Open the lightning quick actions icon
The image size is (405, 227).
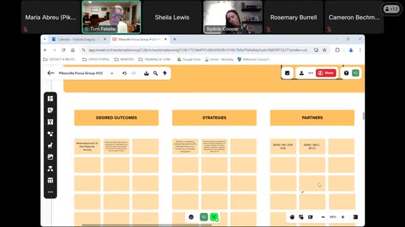click(x=165, y=73)
